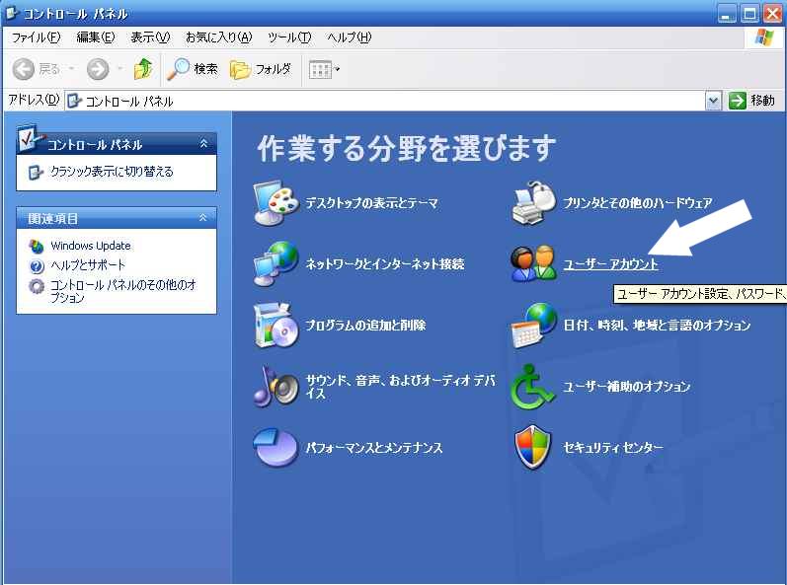Open パフォーマンスとメンテナンス category link
This screenshot has height=585, width=787.
pyautogui.click(x=374, y=448)
